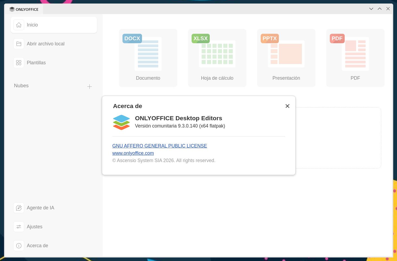
Task: Open the chevron-down menu in the title bar
Action: (371, 9)
